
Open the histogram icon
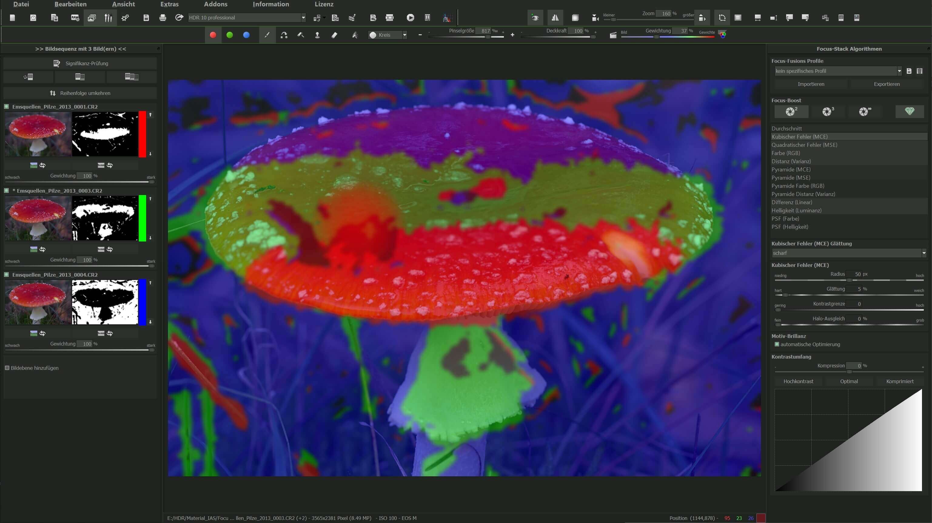click(448, 18)
